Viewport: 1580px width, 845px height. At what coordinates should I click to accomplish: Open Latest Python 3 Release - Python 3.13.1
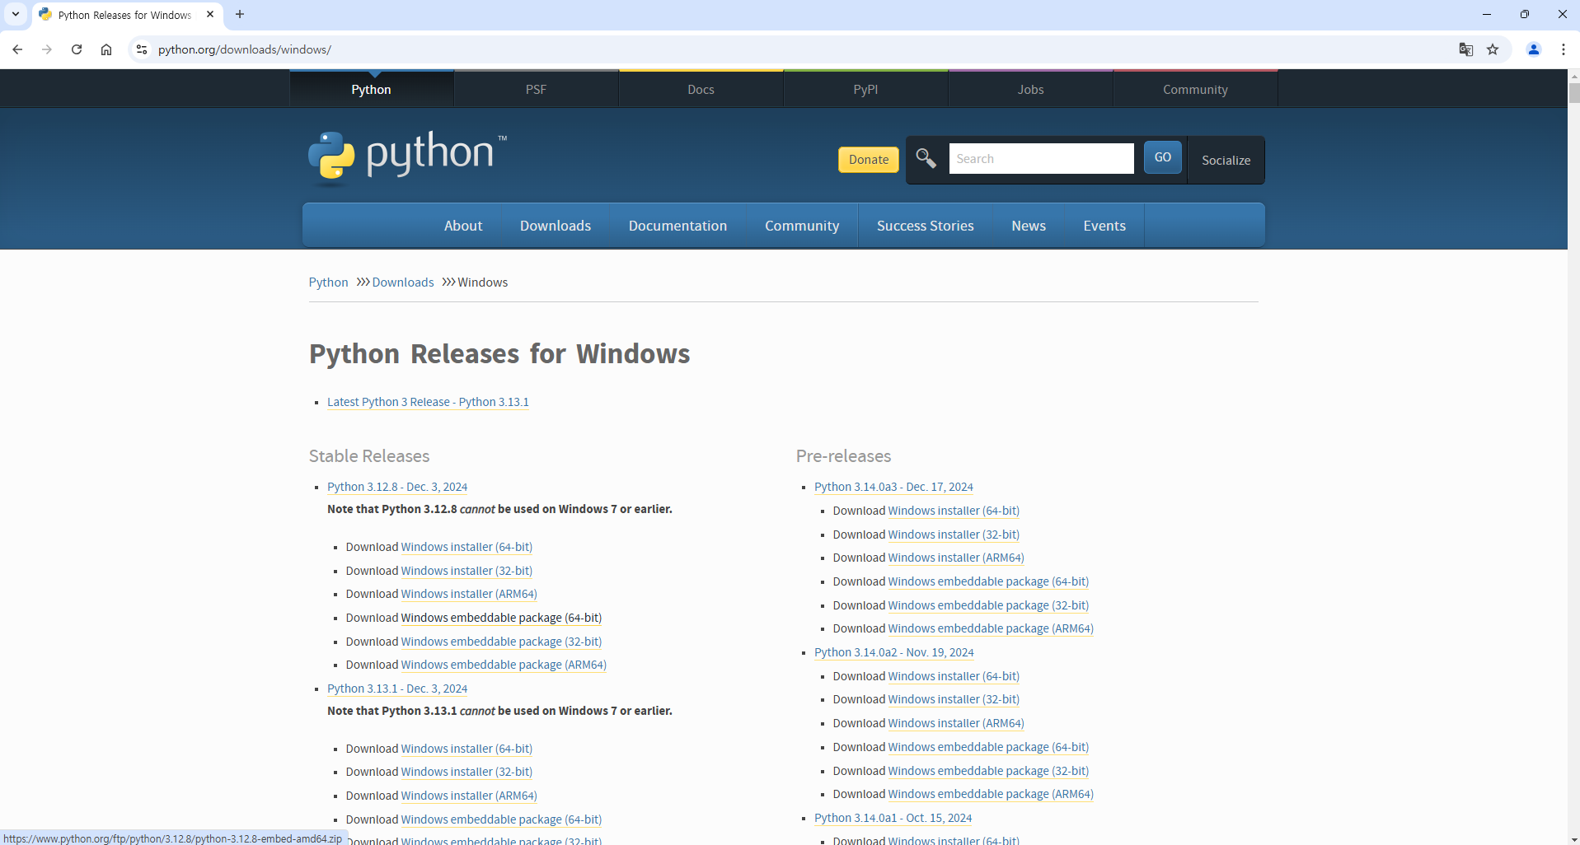click(428, 402)
